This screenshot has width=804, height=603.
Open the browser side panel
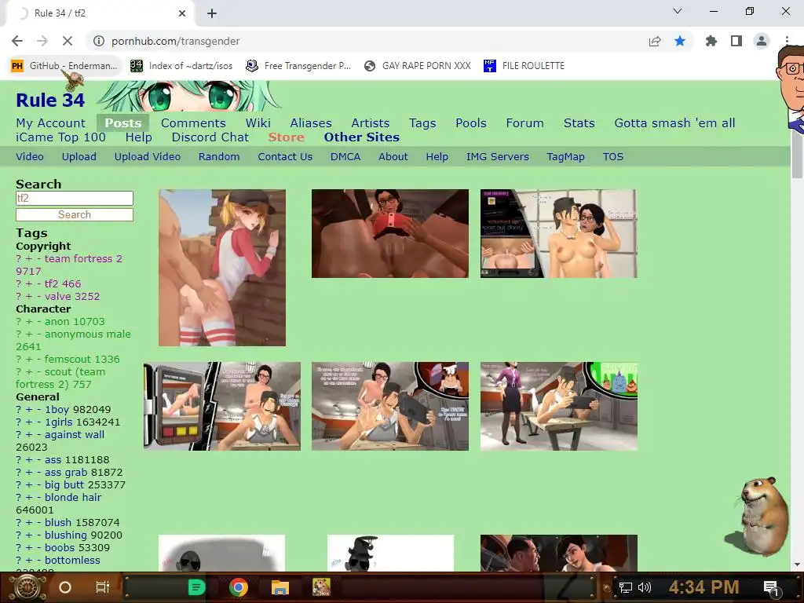[736, 41]
